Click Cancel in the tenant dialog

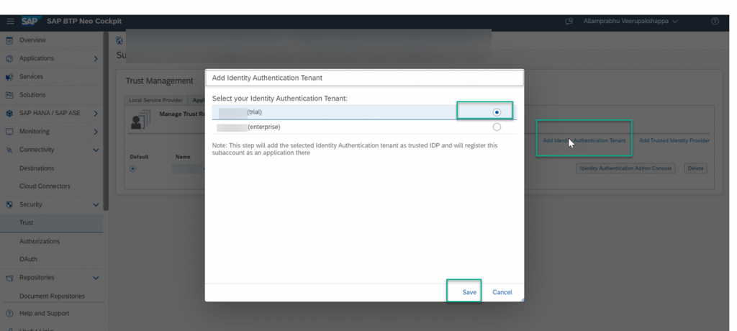pos(502,292)
